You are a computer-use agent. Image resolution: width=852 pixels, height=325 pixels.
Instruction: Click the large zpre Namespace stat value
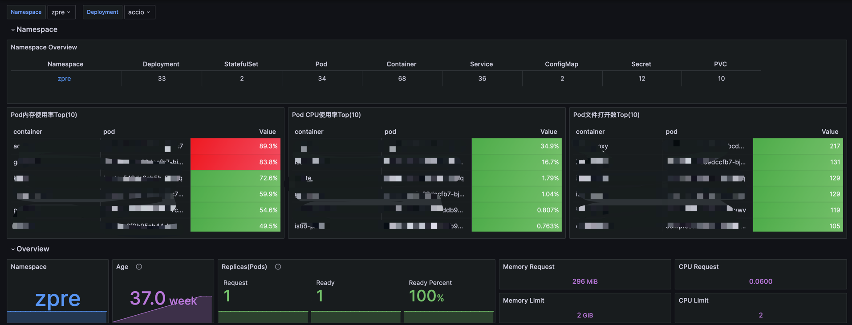pos(58,298)
